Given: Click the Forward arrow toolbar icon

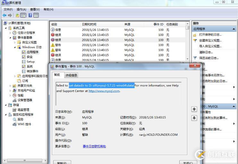Looking at the screenshot, I should click(x=10, y=15).
